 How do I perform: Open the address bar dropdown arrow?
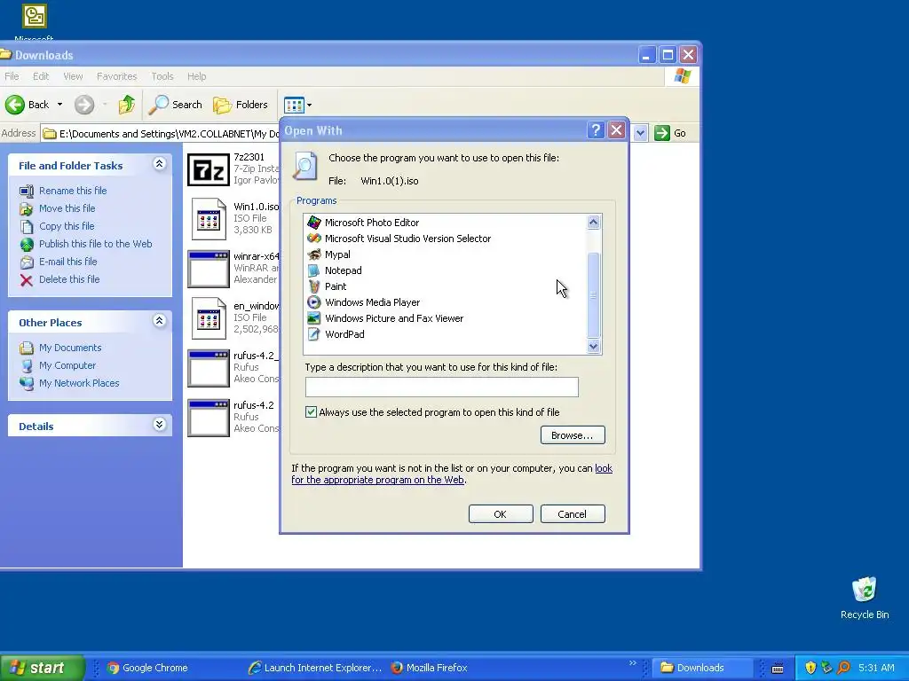[640, 133]
